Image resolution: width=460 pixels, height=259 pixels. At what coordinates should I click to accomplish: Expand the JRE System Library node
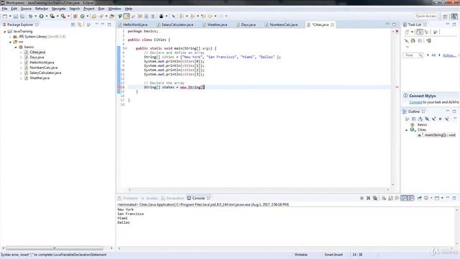[x=10, y=37]
